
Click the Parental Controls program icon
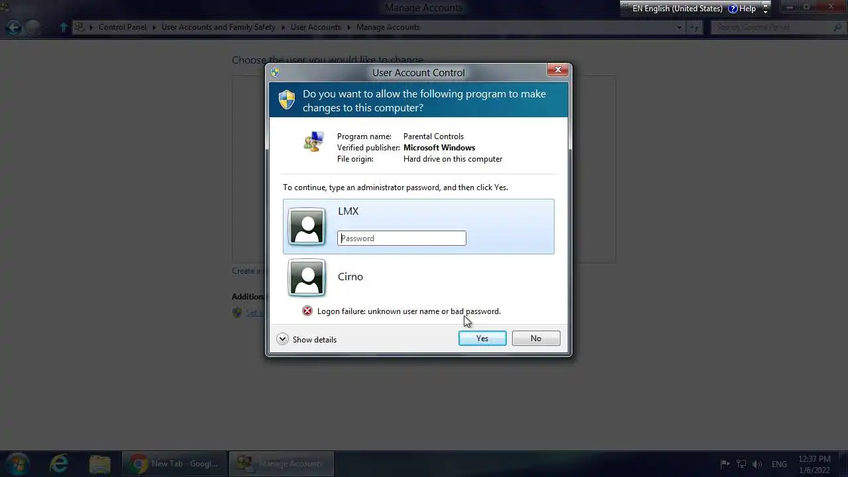[x=313, y=141]
